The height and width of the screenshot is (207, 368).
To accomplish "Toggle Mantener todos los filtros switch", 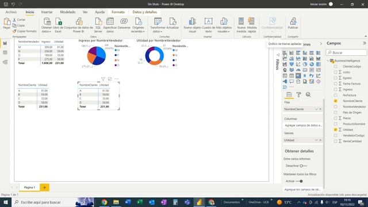I will click(x=299, y=181).
